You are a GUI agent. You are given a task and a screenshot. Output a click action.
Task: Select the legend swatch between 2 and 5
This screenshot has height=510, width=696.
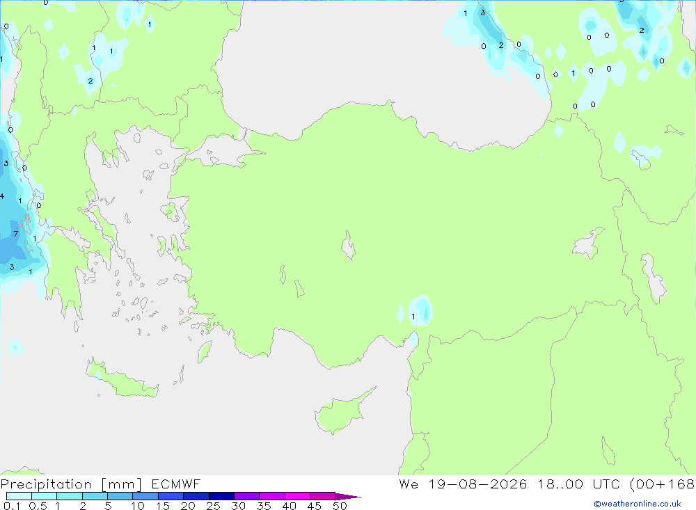coord(95,496)
